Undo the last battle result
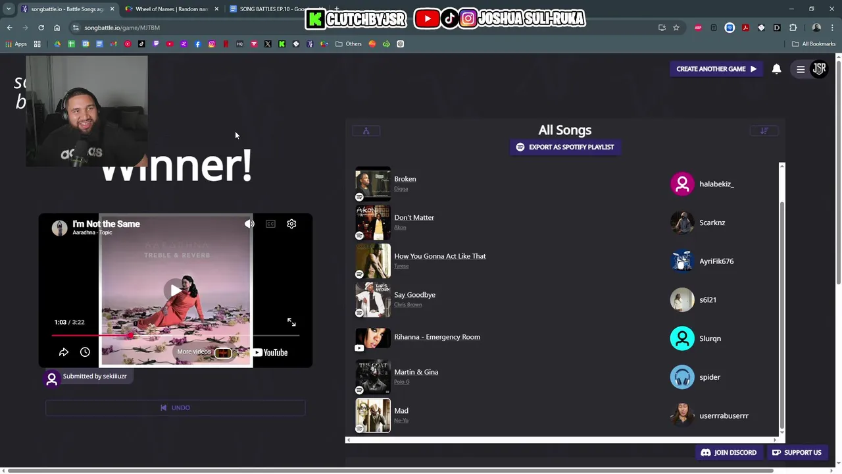842x474 pixels. tap(175, 408)
